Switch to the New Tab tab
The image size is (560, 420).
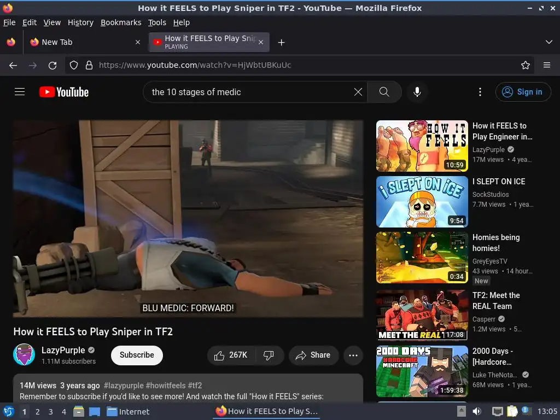tap(86, 42)
